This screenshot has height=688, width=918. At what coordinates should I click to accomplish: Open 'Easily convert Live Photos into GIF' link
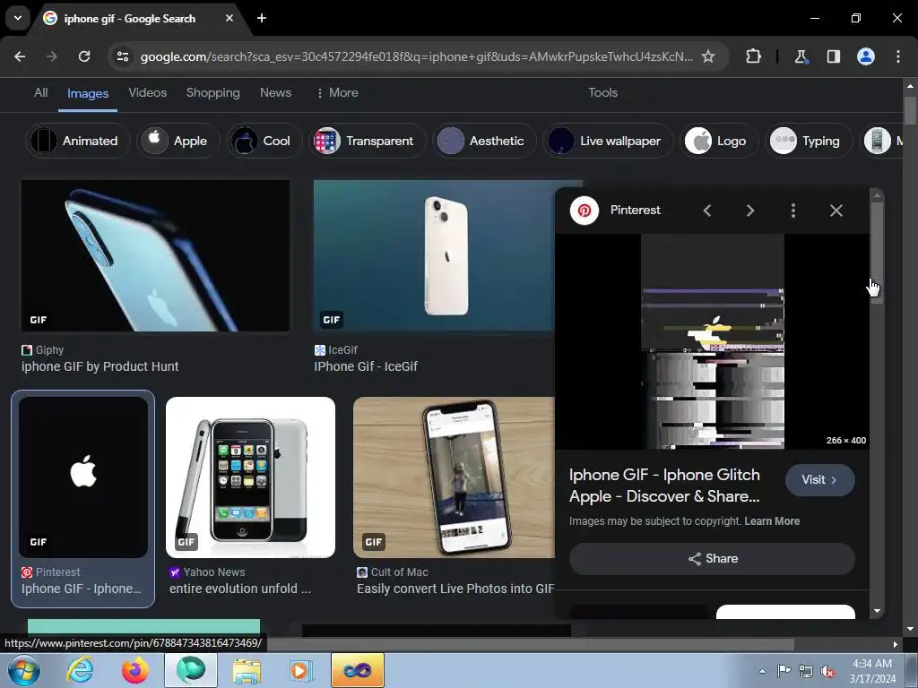[x=455, y=589]
